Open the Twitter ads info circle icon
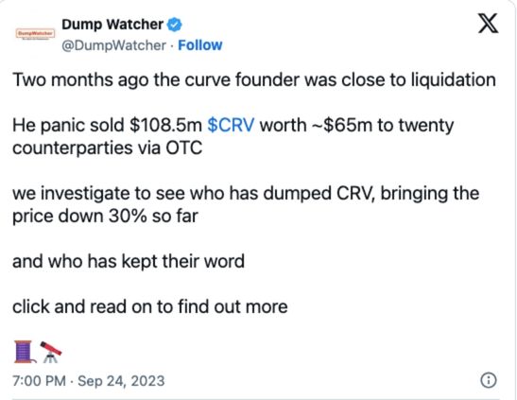Viewport: 517px width, 400px height. point(489,380)
